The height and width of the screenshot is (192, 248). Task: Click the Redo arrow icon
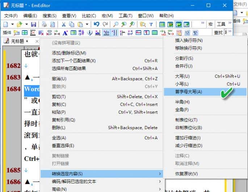coord(105,24)
